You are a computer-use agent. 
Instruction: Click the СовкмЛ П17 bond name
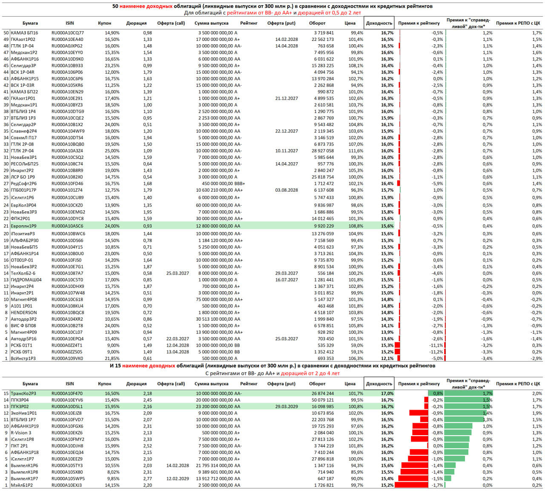pos(24,138)
